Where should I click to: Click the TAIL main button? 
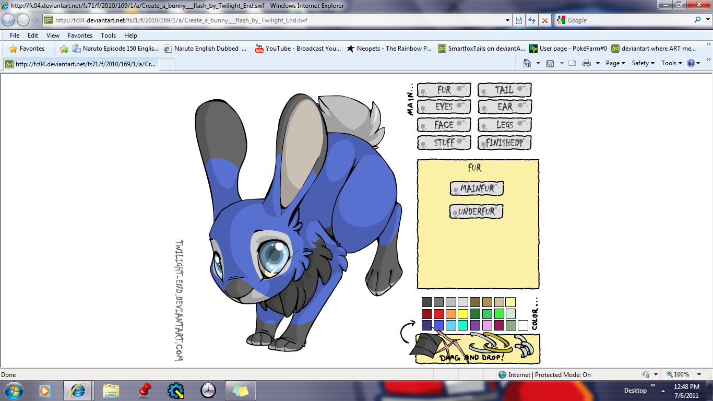pyautogui.click(x=504, y=90)
